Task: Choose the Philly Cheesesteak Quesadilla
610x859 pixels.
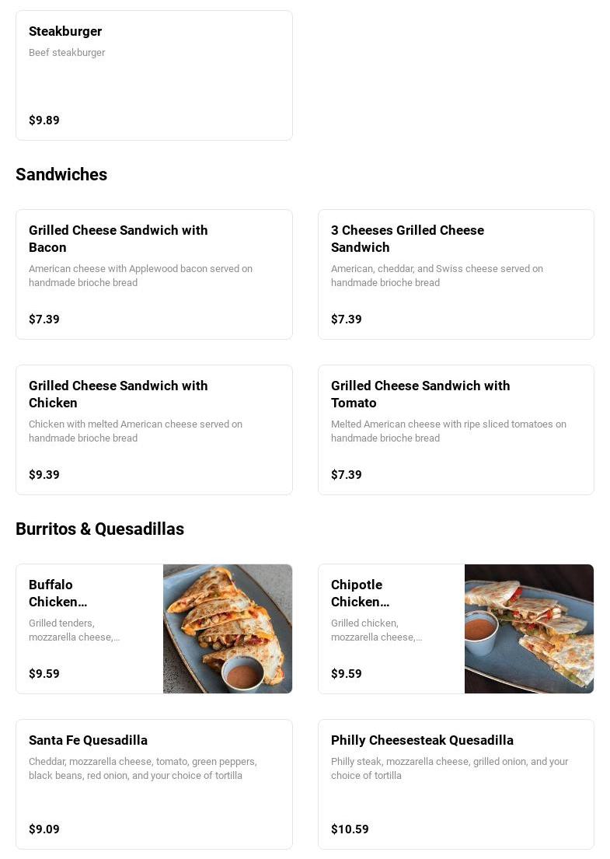Action: (422, 741)
